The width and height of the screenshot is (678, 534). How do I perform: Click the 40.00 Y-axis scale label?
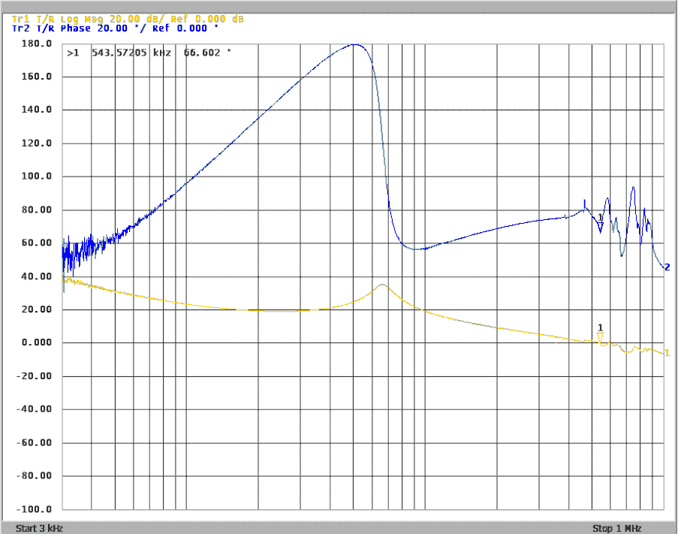(38, 276)
